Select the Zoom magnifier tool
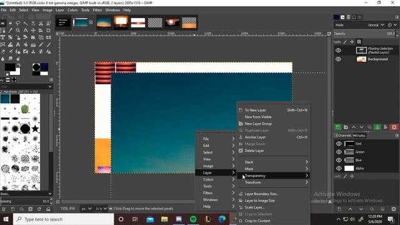The width and height of the screenshot is (400, 225). point(18,31)
